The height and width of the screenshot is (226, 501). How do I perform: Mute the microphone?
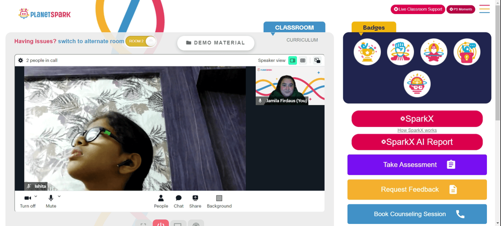(51, 201)
